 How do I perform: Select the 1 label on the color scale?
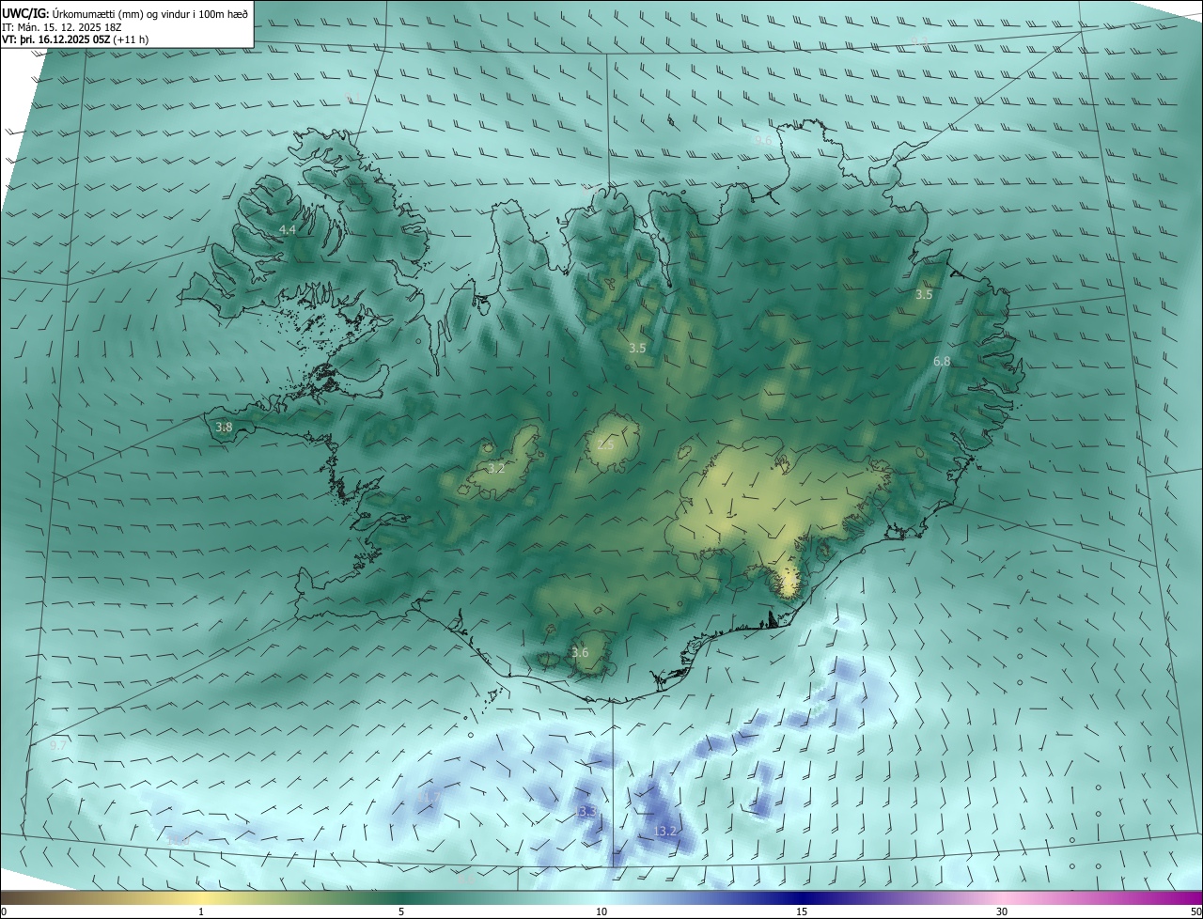coord(201,912)
